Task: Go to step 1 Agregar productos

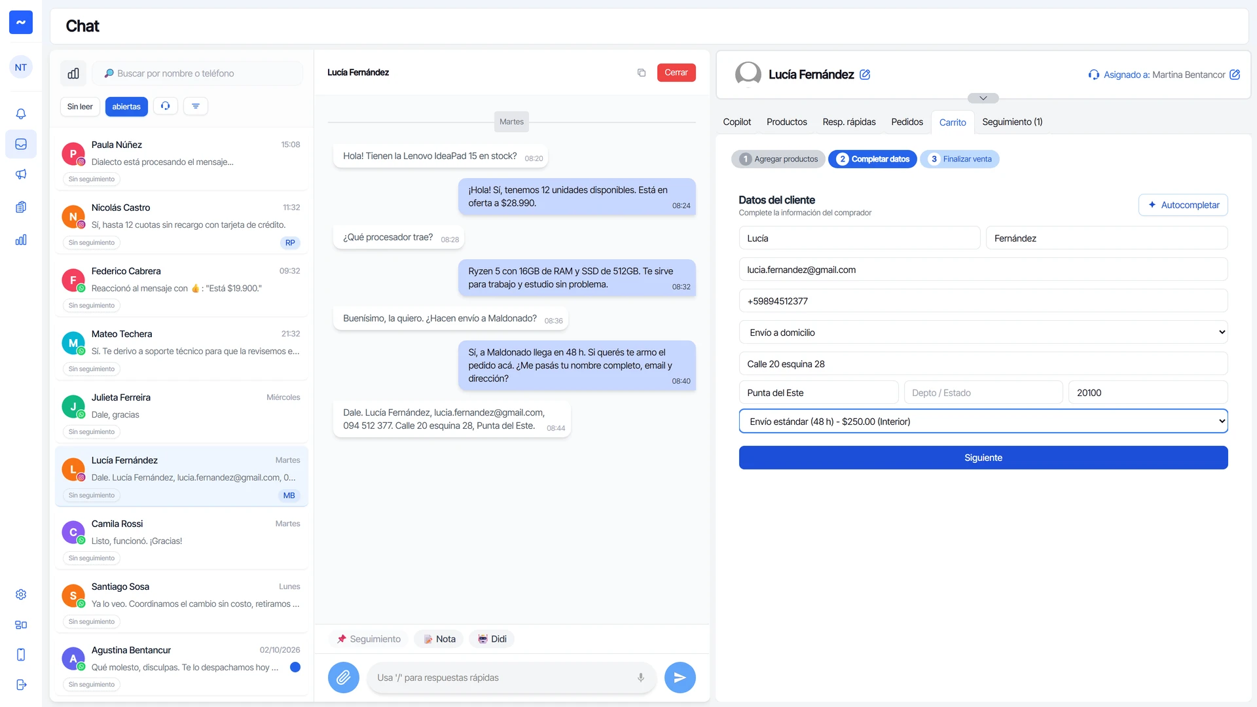Action: (778, 159)
